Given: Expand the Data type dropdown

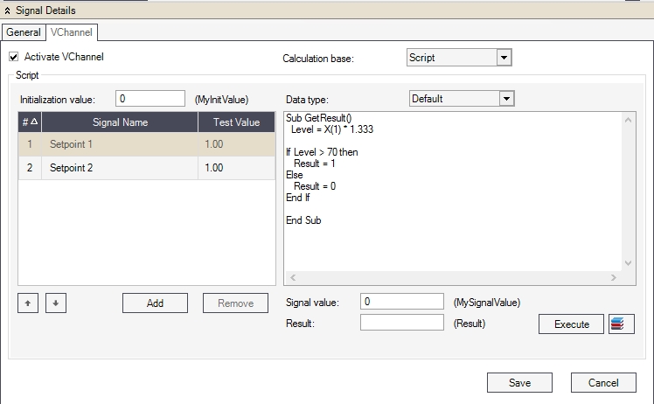Looking at the screenshot, I should (505, 99).
